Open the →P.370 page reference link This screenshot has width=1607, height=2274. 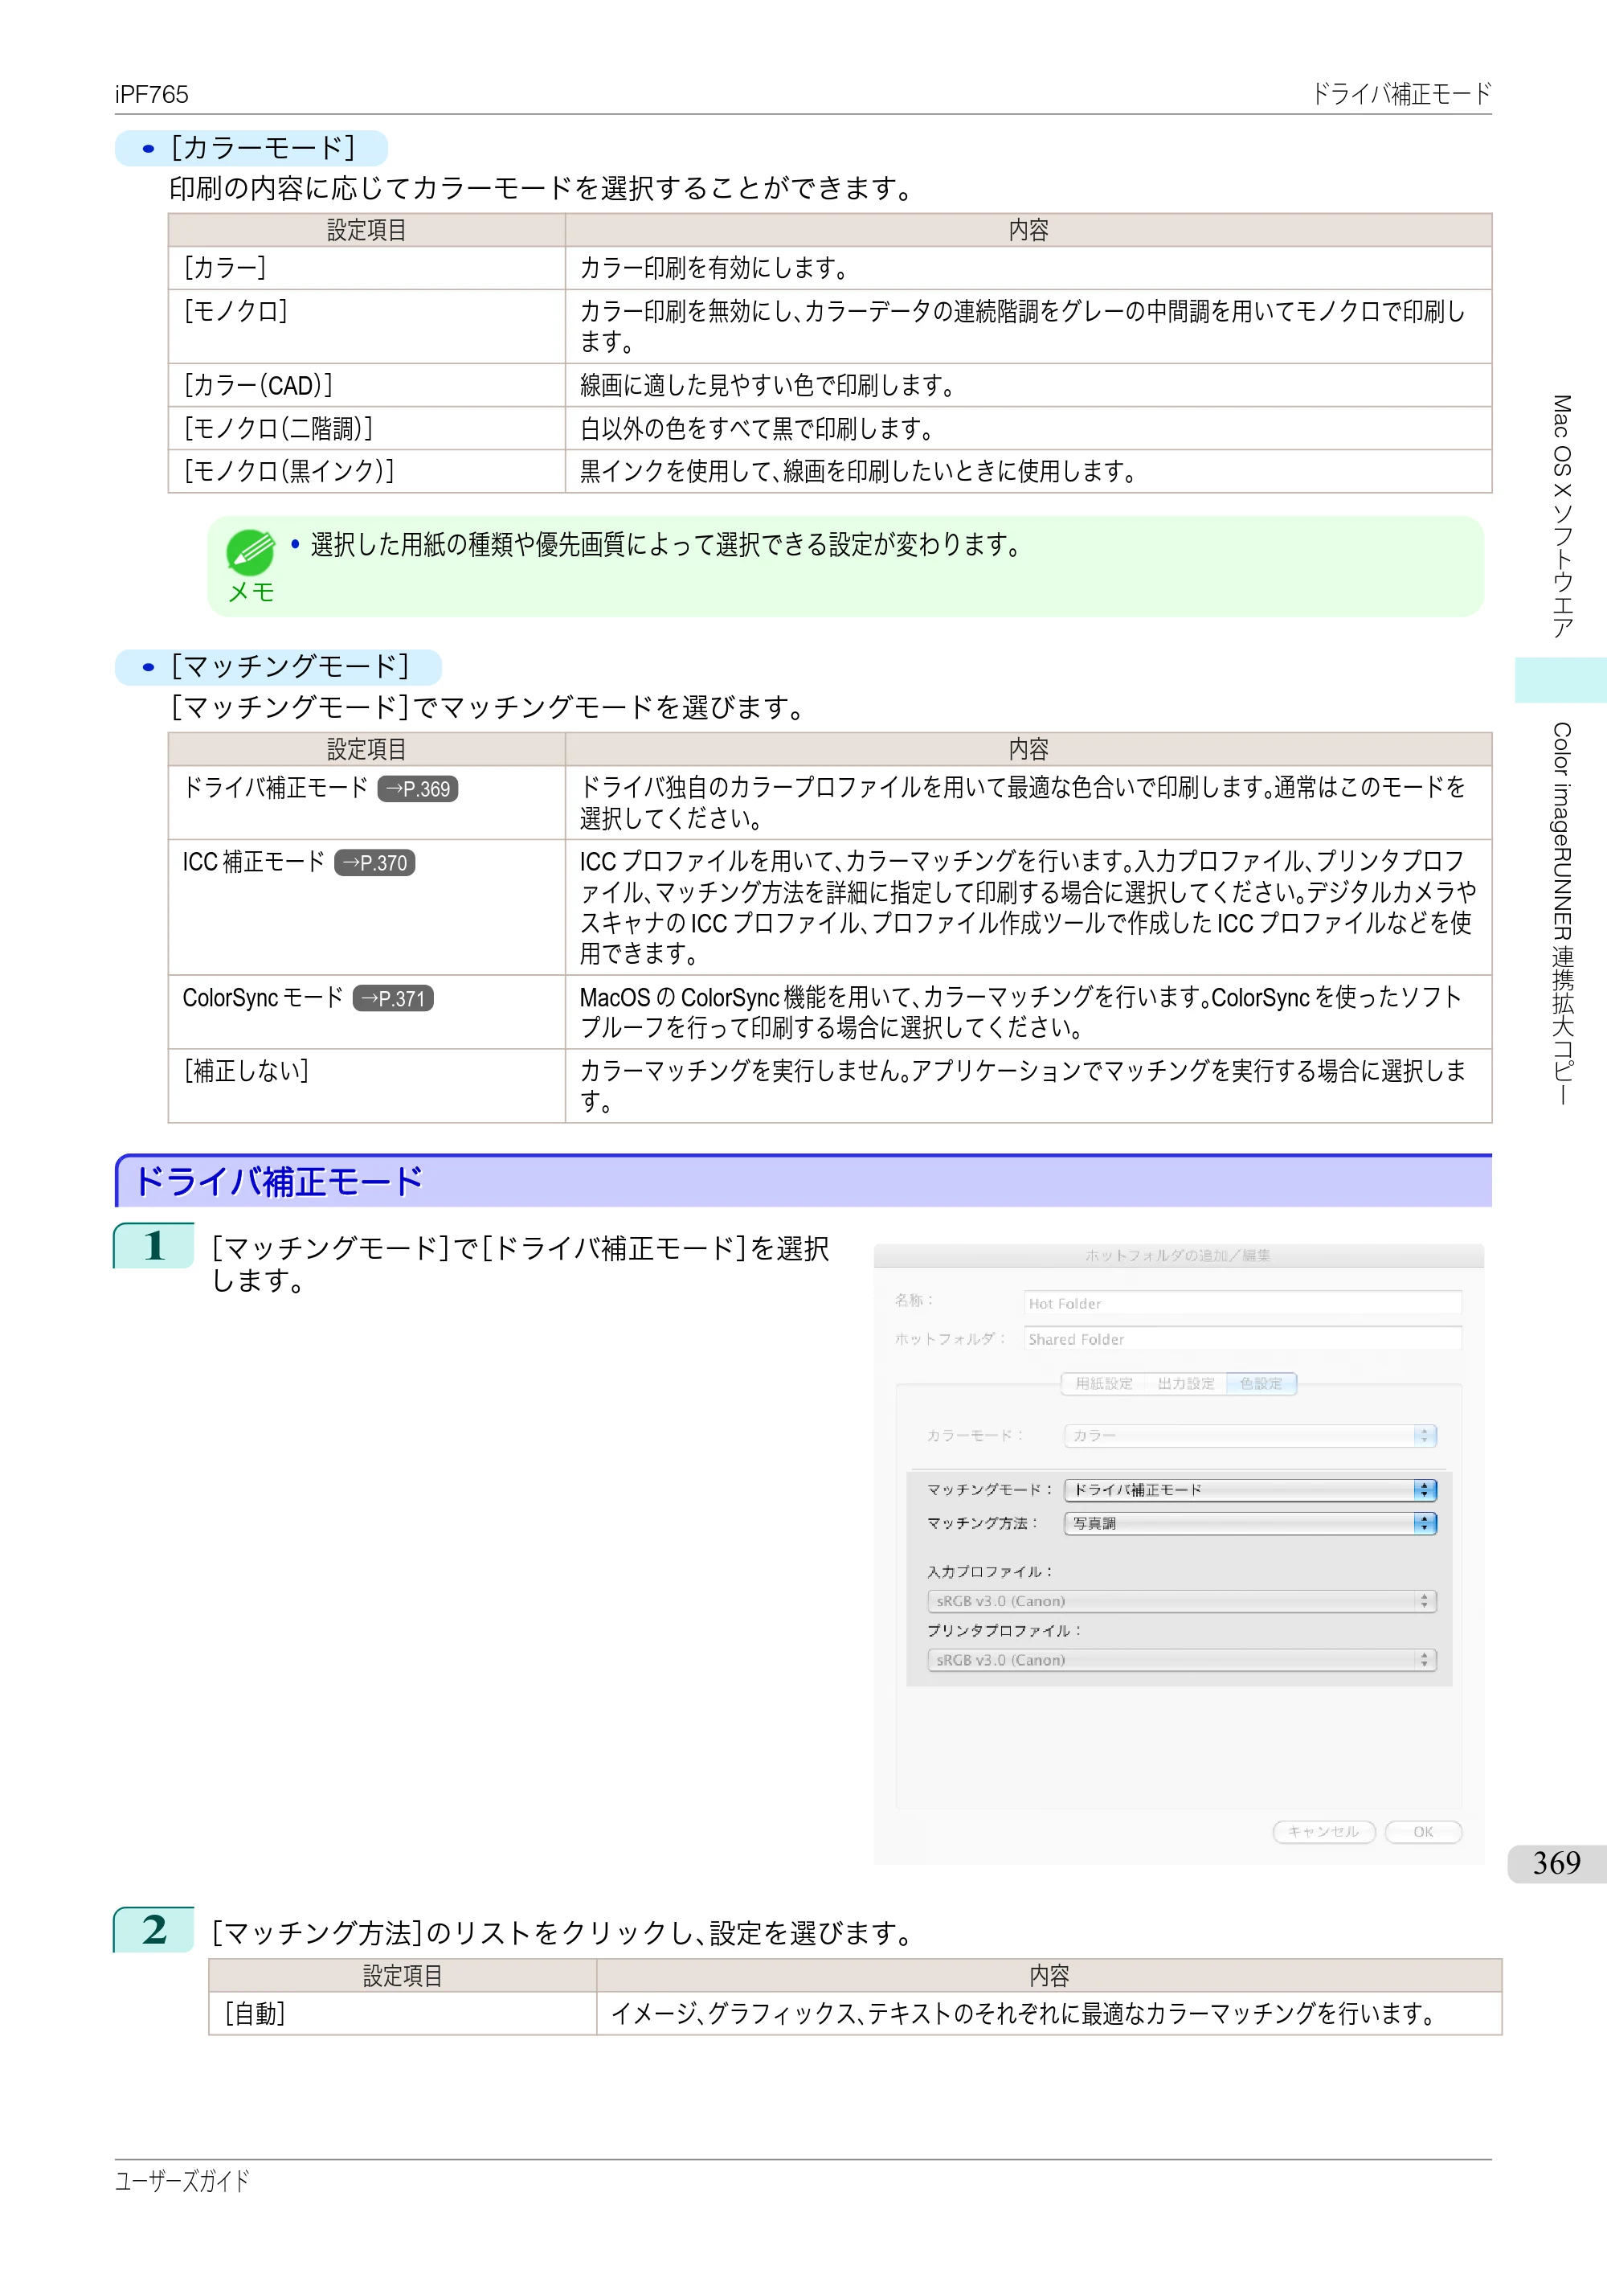pyautogui.click(x=374, y=862)
